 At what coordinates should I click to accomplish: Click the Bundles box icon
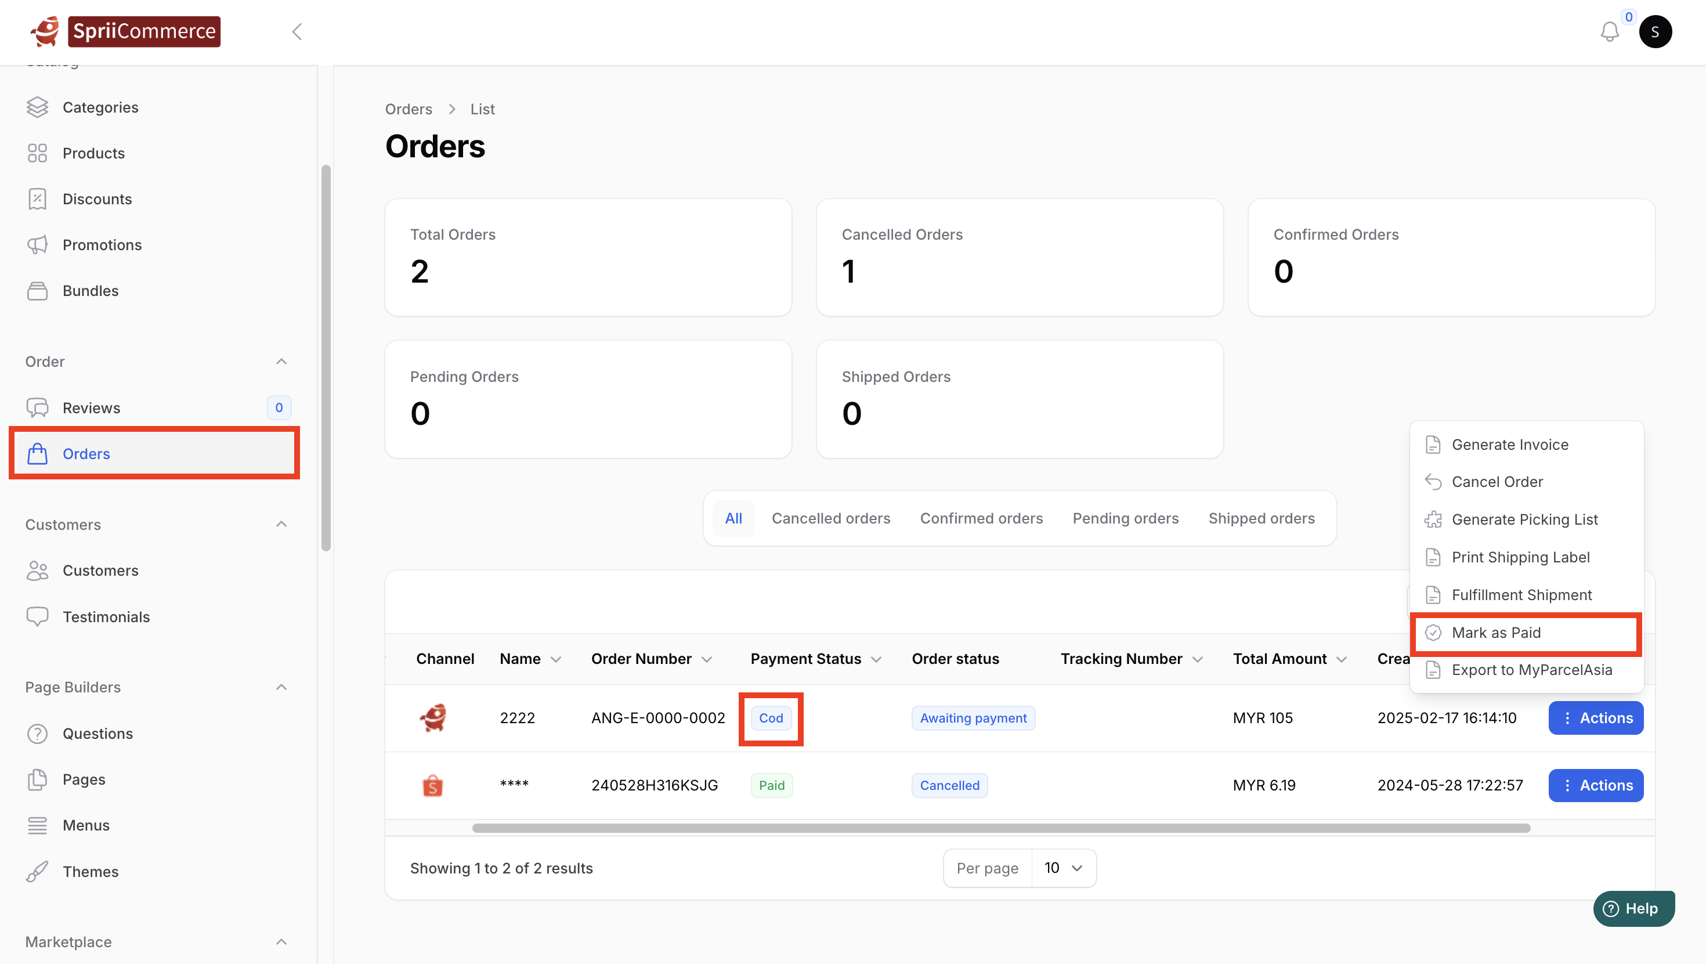37,291
